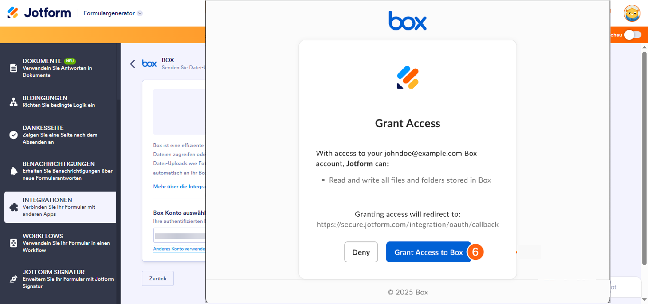Select the Dankesseite checkmark icon
The width and height of the screenshot is (648, 304).
pyautogui.click(x=13, y=134)
